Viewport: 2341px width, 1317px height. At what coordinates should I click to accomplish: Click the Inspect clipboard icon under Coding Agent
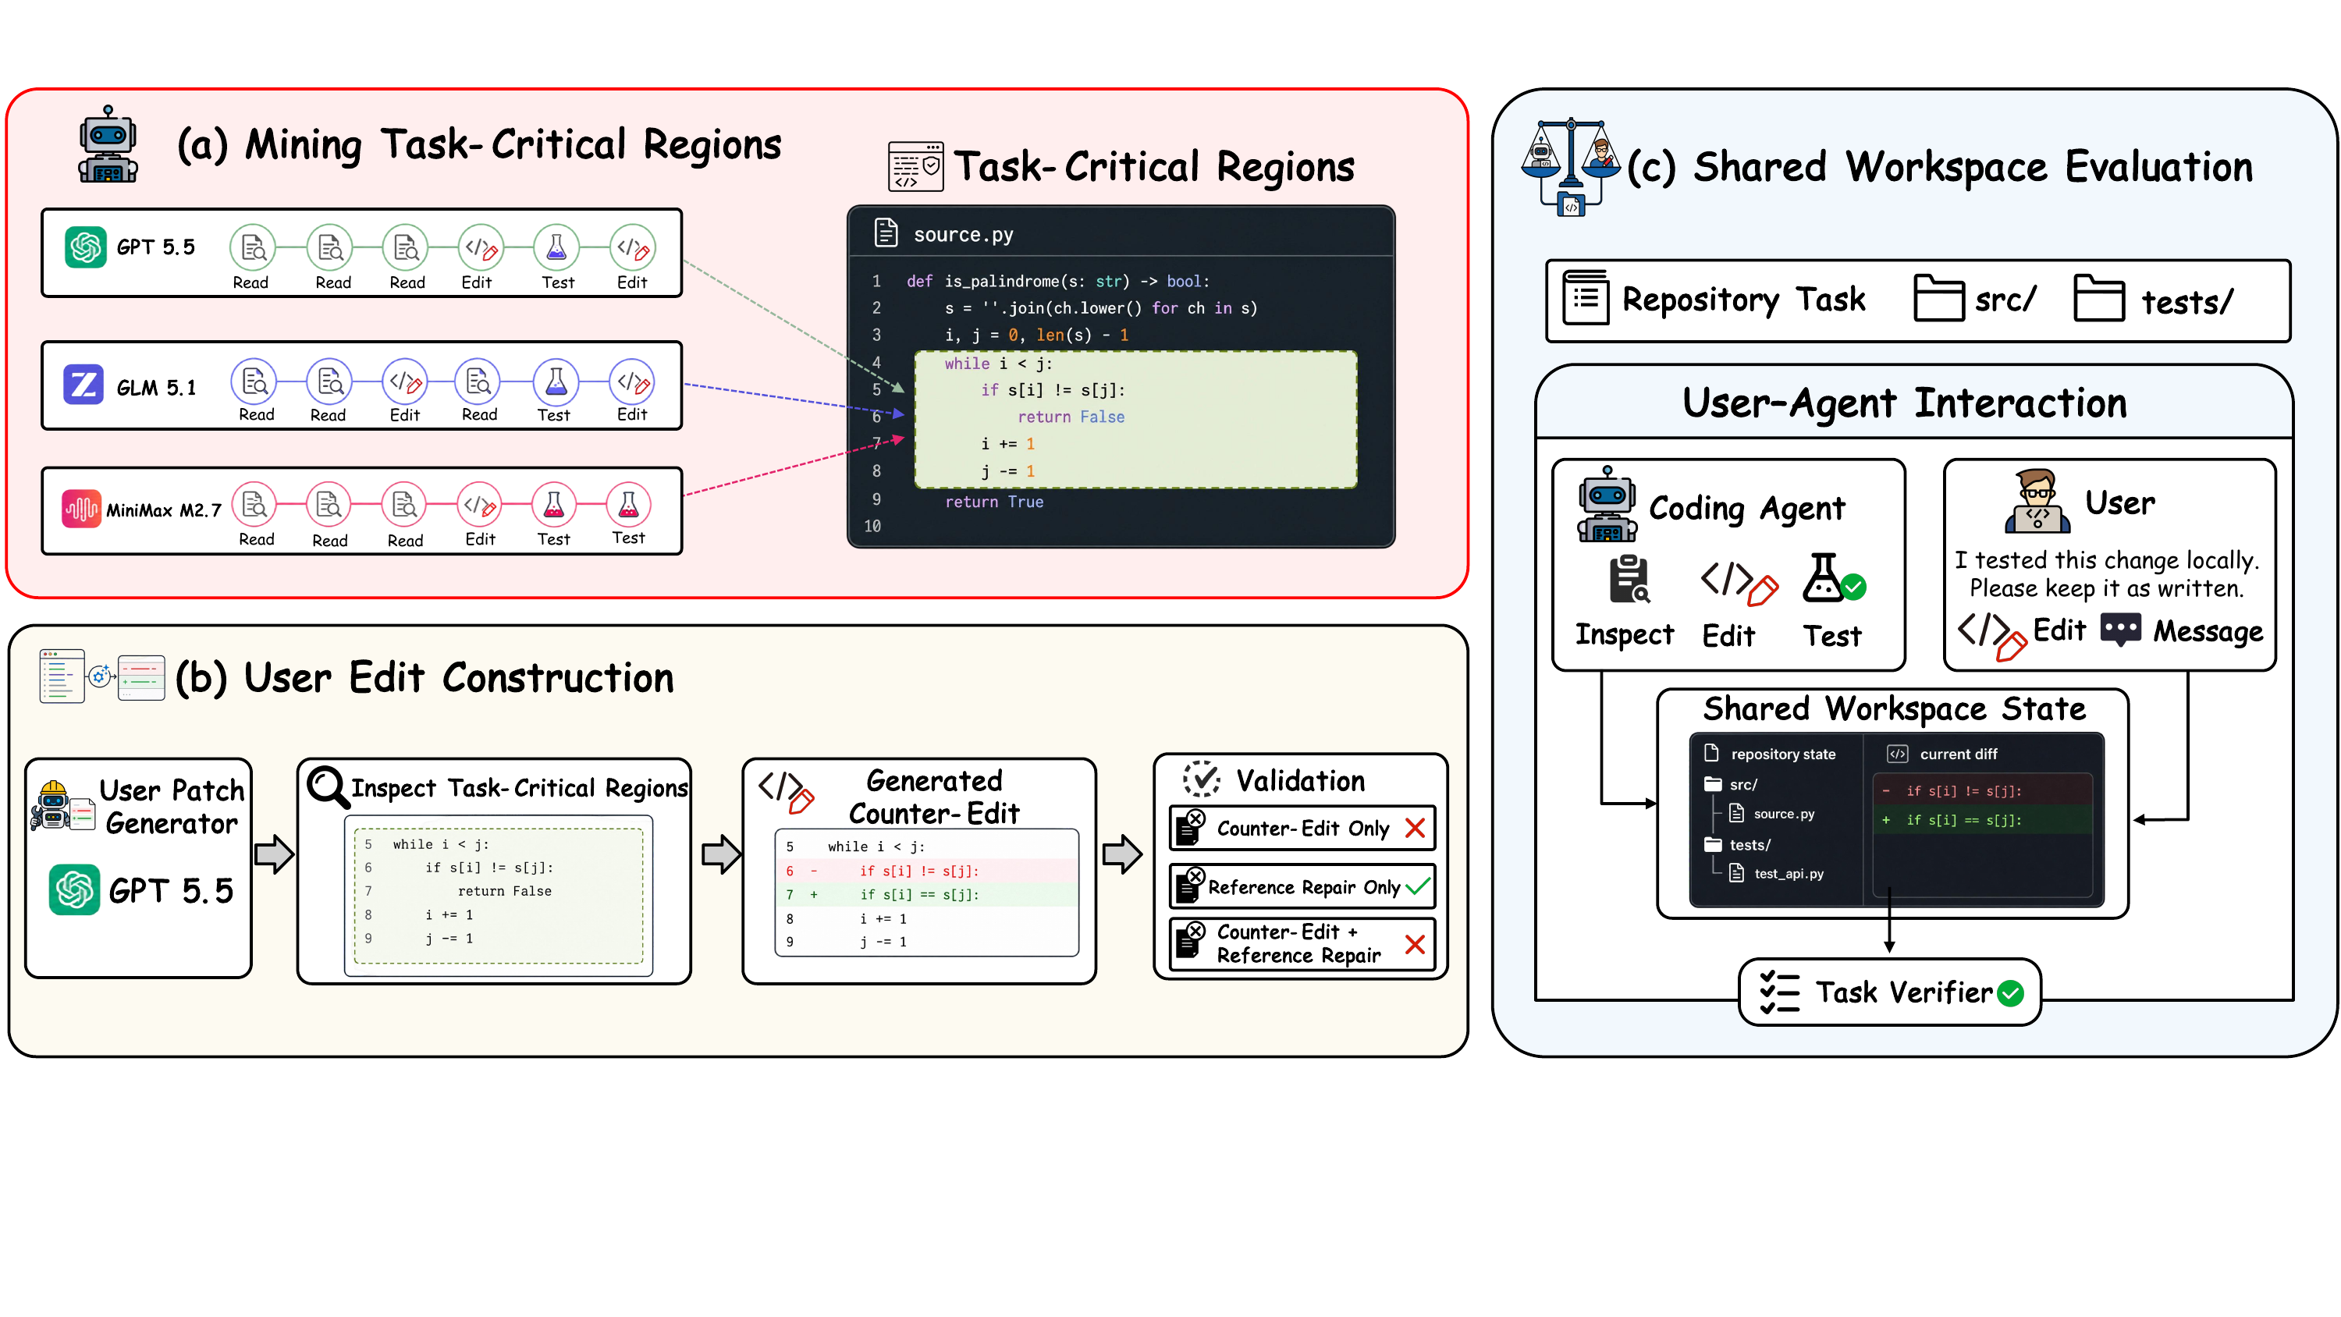click(x=1629, y=579)
